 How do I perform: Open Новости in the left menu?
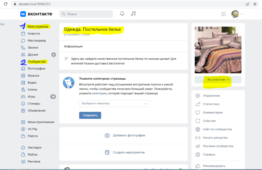click(34, 34)
